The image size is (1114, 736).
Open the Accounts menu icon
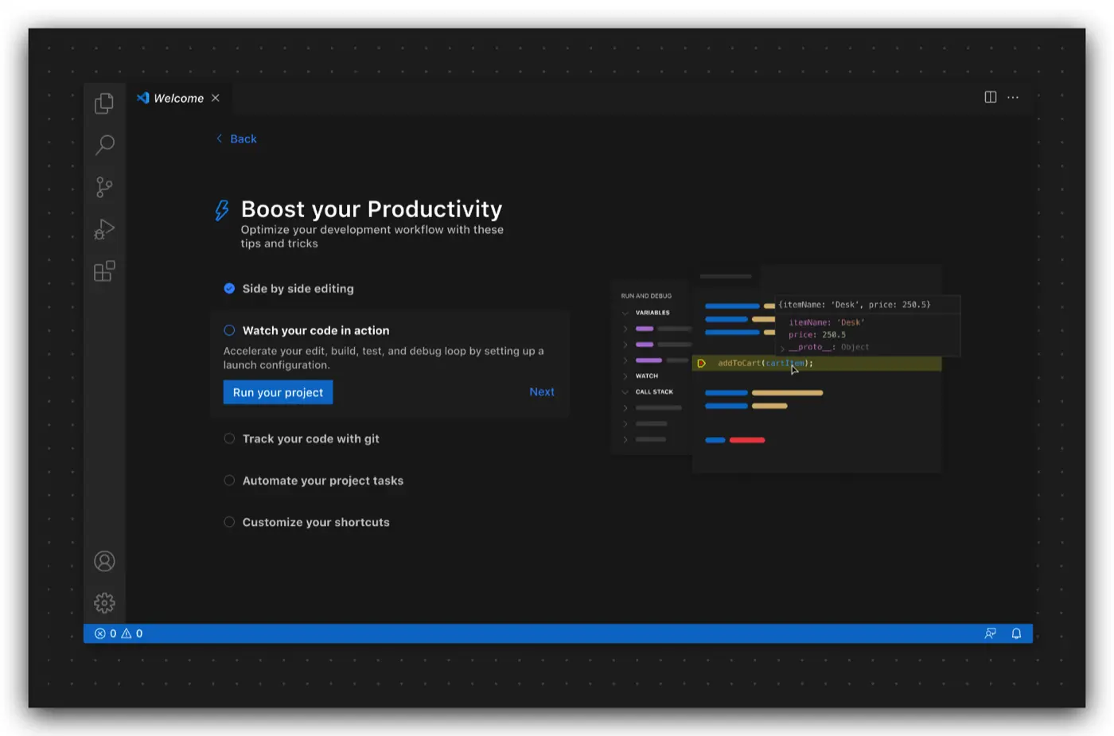[104, 561]
